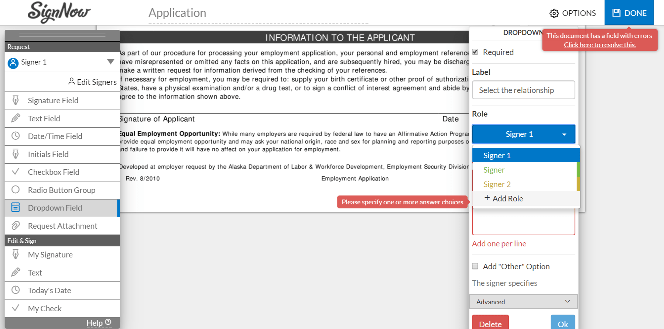
Task: Enable the Add "Other" Option checkbox
Action: (475, 266)
